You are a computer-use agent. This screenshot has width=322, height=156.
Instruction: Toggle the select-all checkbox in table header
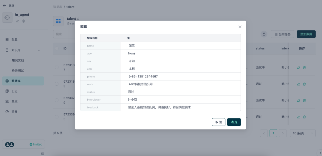[57, 49]
